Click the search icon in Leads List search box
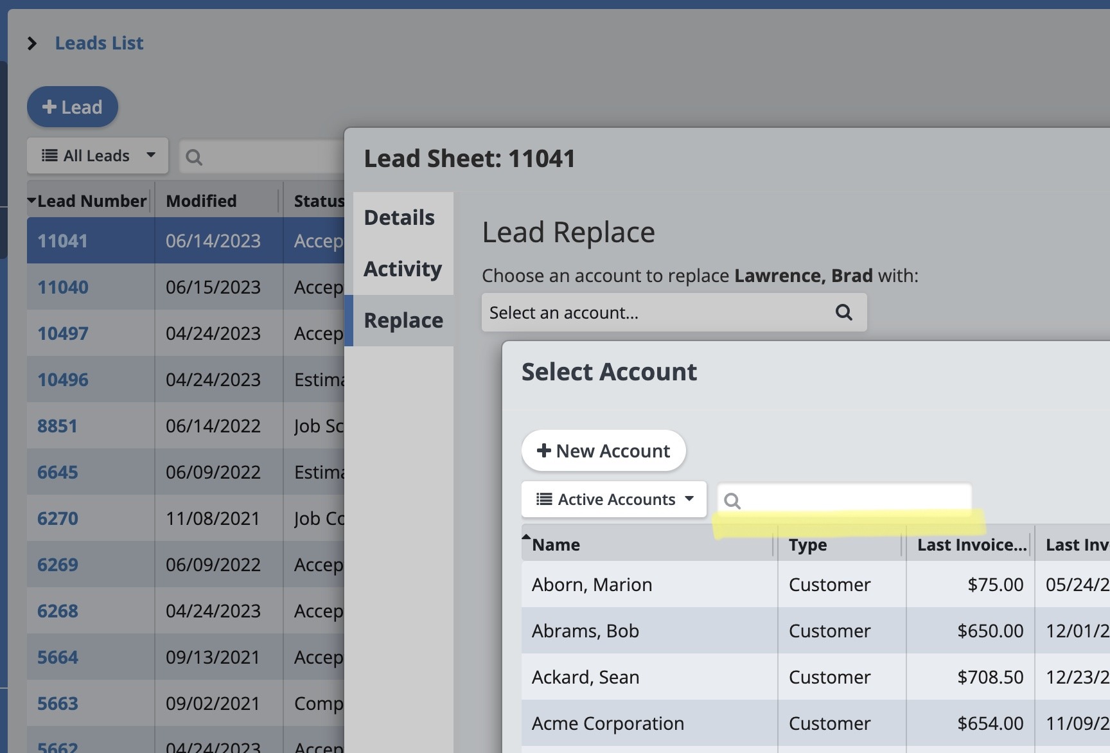Screen dimensions: 1110x753 click(x=194, y=157)
